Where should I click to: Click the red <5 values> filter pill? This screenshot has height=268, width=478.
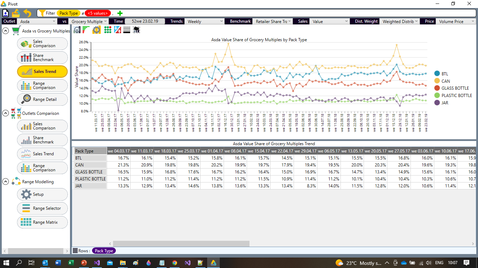pyautogui.click(x=98, y=13)
